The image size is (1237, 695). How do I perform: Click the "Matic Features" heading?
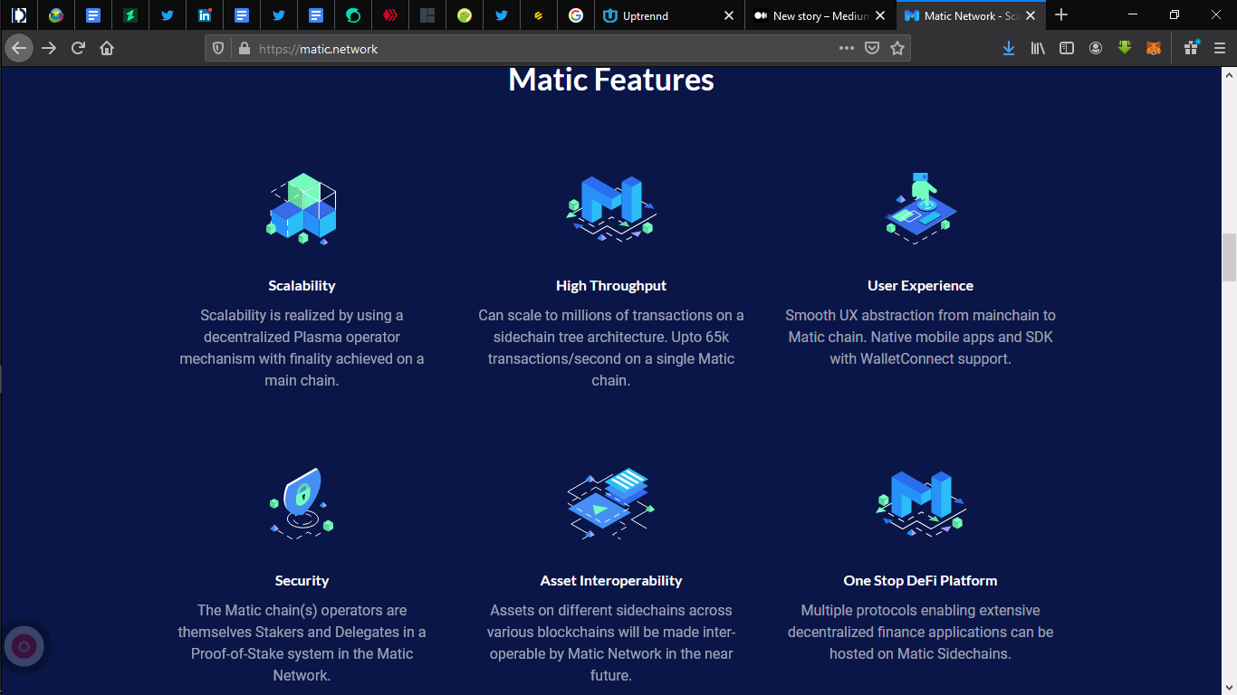click(x=611, y=80)
